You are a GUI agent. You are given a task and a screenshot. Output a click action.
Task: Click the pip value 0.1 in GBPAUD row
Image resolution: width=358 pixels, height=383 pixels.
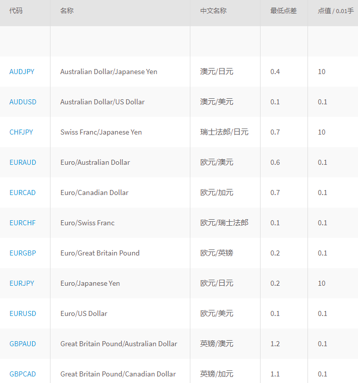click(x=322, y=344)
